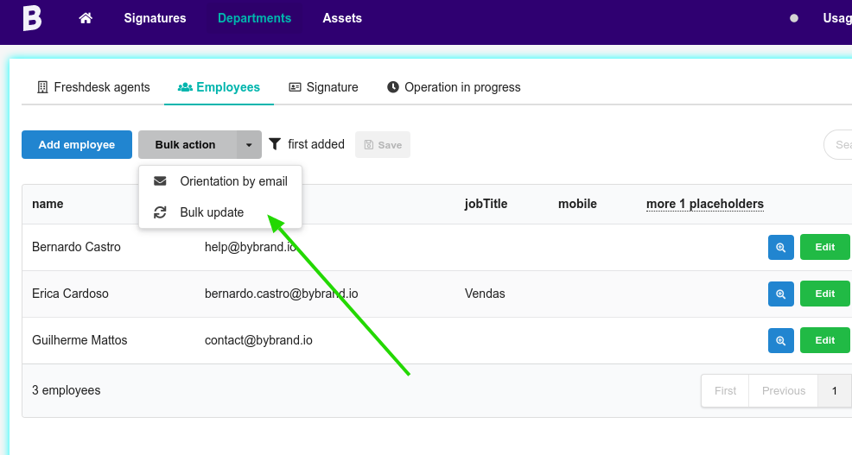Click the Add employee button
This screenshot has height=455, width=852.
click(x=77, y=145)
